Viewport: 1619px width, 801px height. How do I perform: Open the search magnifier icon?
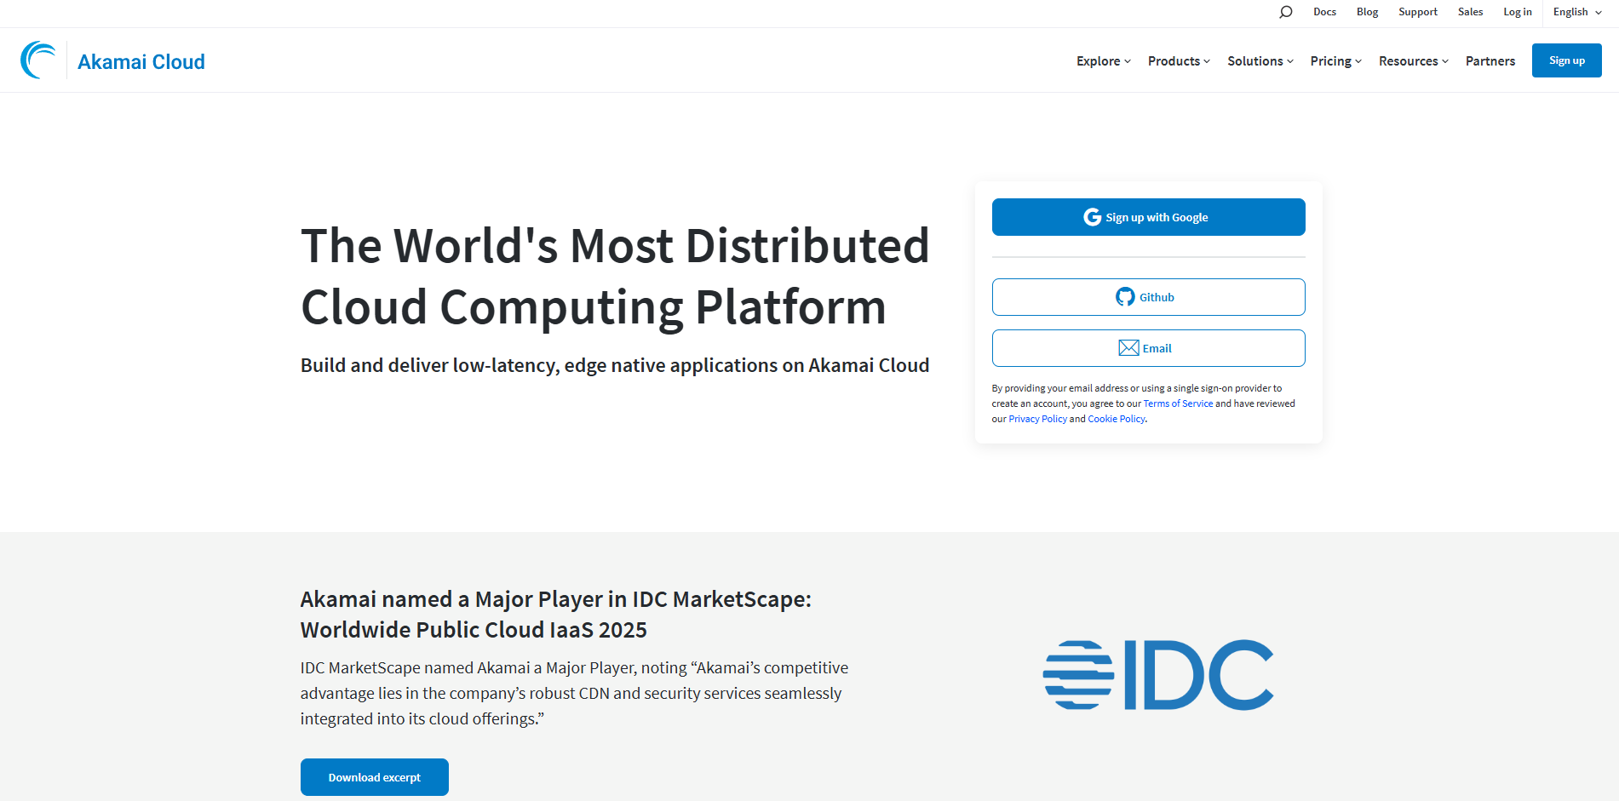pos(1286,12)
